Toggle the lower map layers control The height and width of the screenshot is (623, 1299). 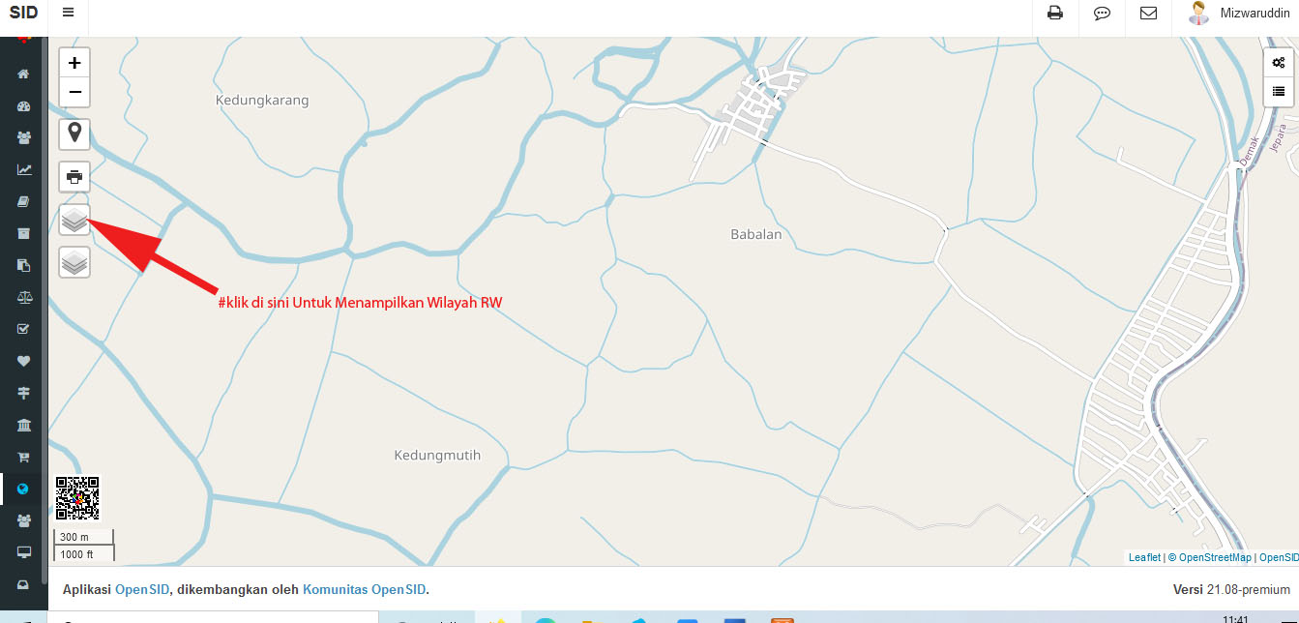74,261
